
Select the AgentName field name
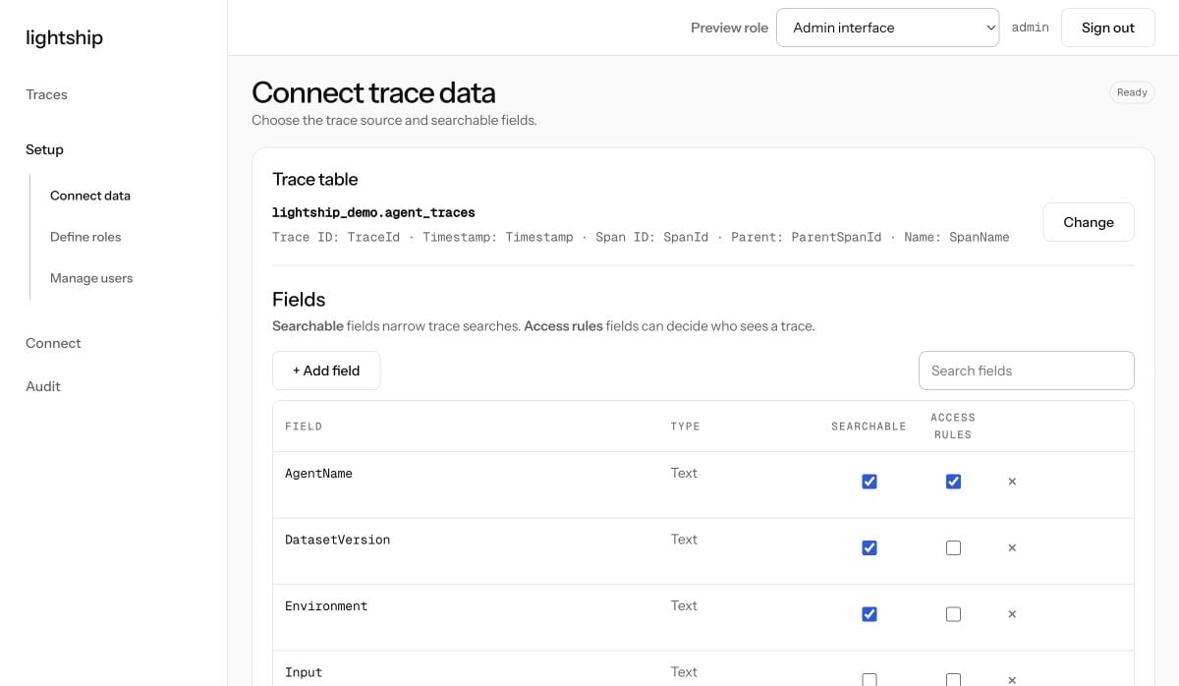[318, 474]
